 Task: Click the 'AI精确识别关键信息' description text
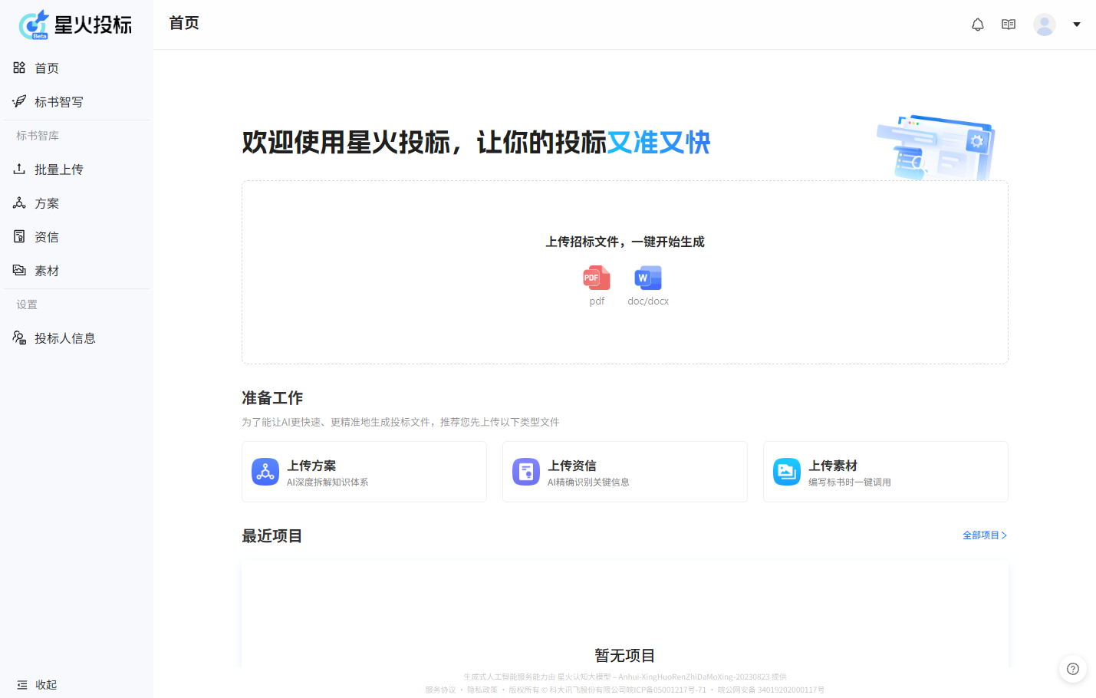pos(588,482)
